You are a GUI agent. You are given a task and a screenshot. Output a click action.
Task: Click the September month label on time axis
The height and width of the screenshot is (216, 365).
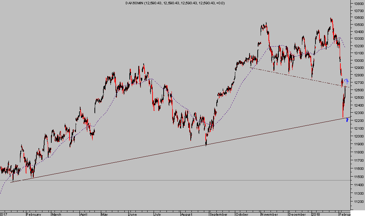coord(218,214)
